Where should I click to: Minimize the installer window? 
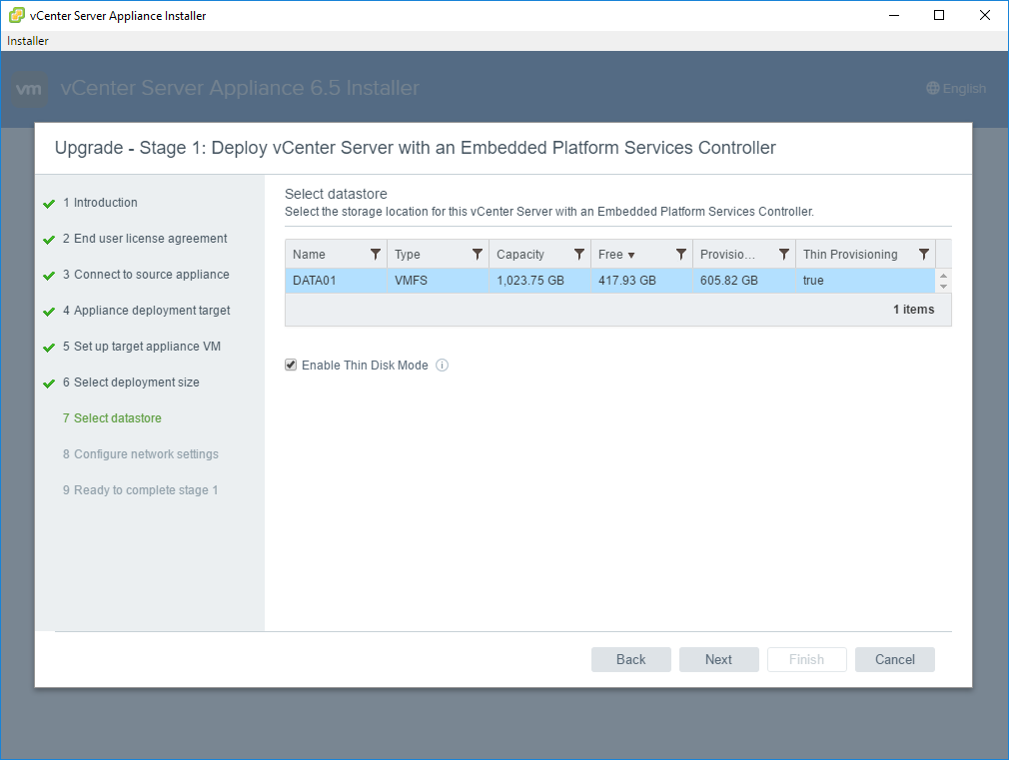pyautogui.click(x=894, y=15)
